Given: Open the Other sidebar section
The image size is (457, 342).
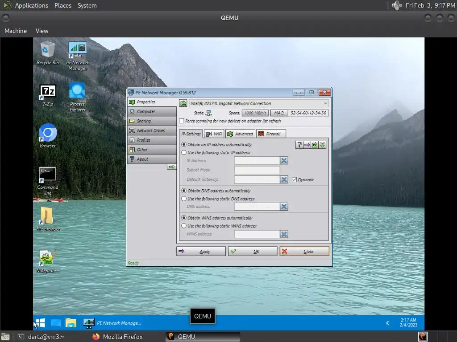Looking at the screenshot, I should pyautogui.click(x=152, y=150).
